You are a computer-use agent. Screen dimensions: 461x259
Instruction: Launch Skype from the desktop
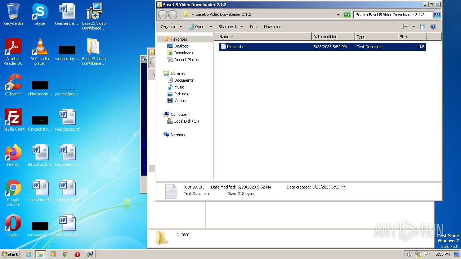(40, 14)
